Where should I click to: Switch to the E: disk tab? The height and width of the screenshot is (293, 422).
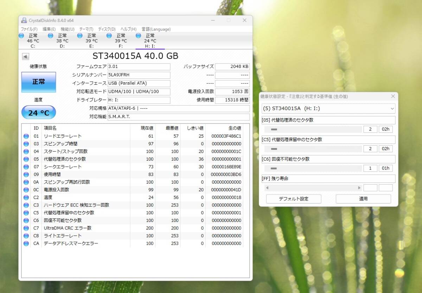(91, 41)
